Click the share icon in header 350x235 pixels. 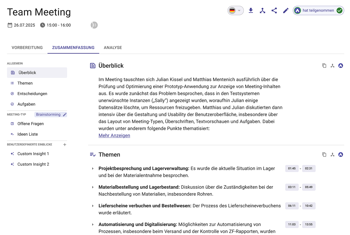click(x=274, y=11)
